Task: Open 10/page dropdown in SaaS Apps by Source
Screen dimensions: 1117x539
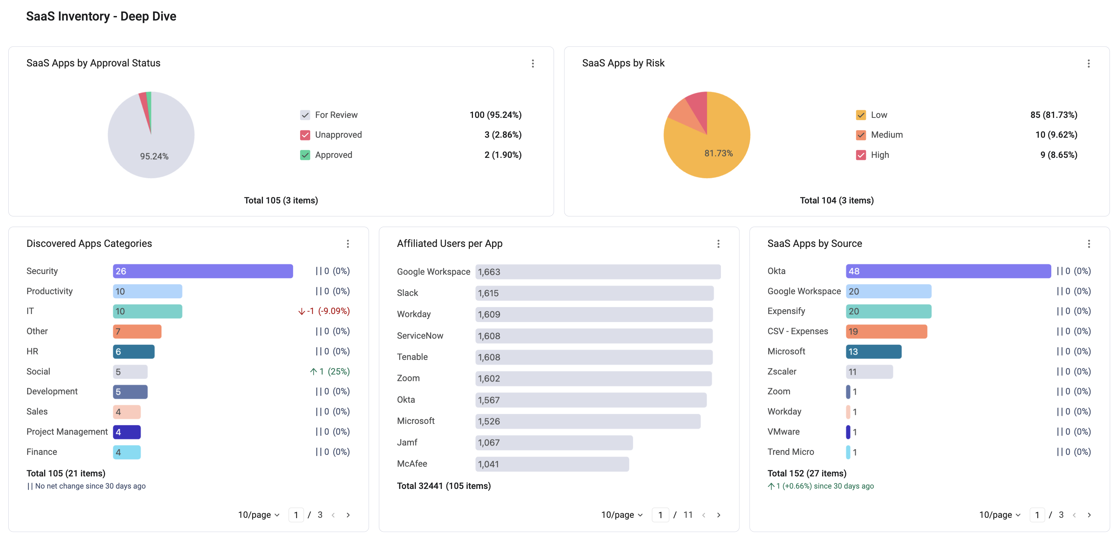Action: pyautogui.click(x=1000, y=515)
